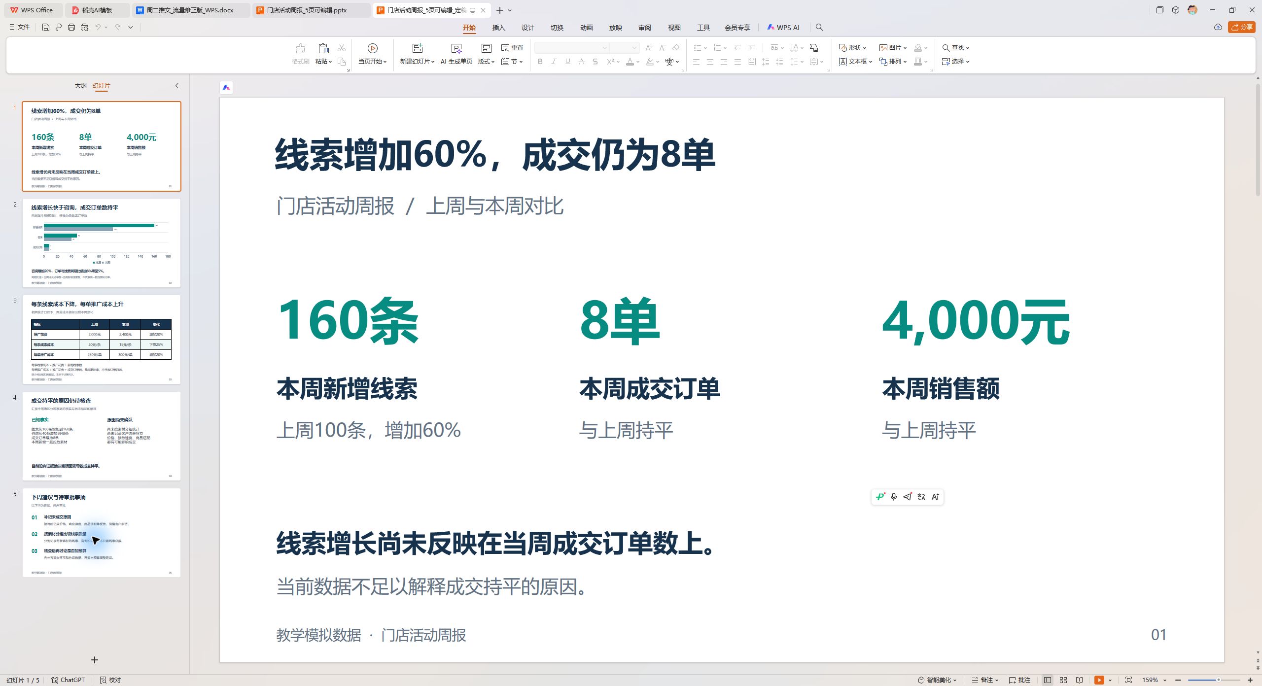Click the microphone icon in floating toolbar
The image size is (1262, 686).
[894, 497]
